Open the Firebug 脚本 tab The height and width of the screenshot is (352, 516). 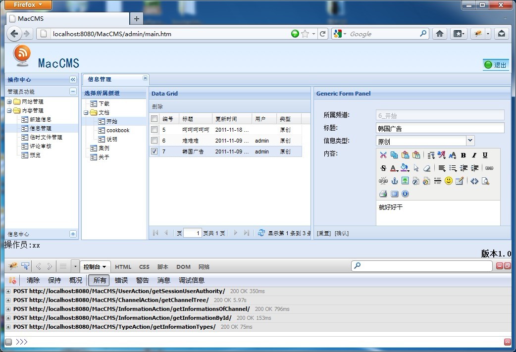pyautogui.click(x=162, y=267)
